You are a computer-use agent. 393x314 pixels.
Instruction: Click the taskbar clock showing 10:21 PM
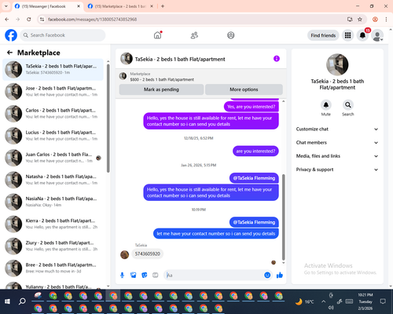coord(365,301)
